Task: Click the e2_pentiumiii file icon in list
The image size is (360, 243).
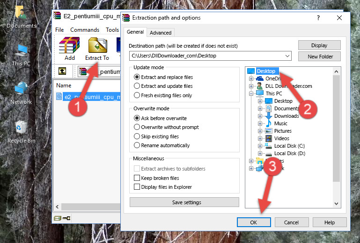Action: pyautogui.click(x=59, y=97)
